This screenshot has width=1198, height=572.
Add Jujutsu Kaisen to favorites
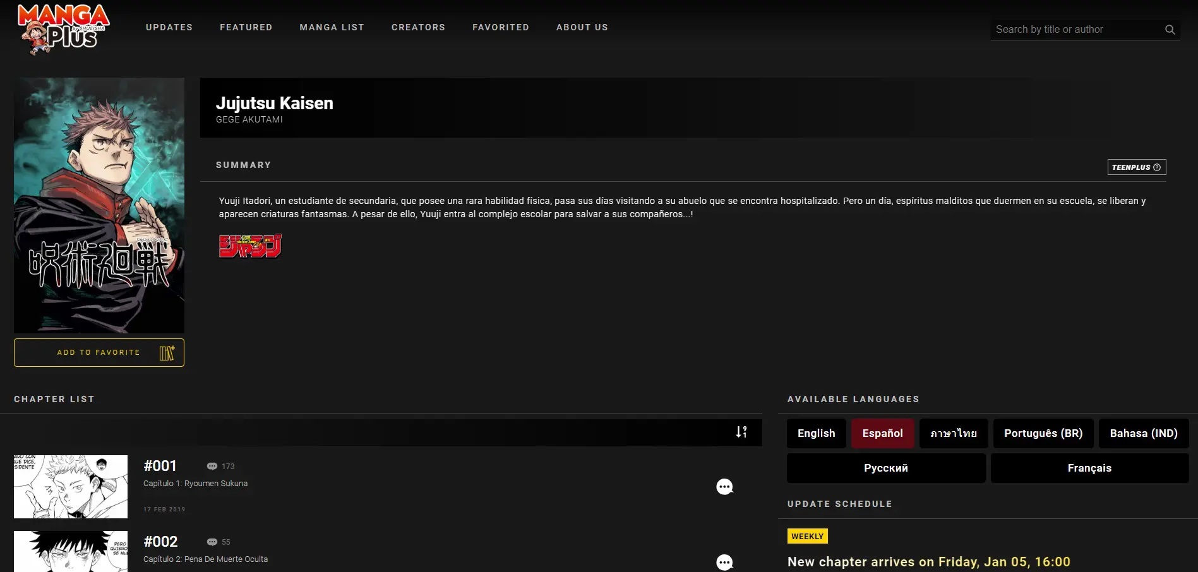tap(99, 352)
